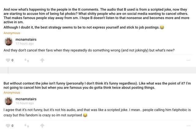Open the three-dot options menu of the second answer
196x132 pixels.
click(188, 126)
